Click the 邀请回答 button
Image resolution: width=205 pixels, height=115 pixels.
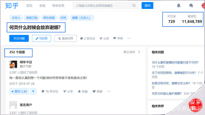(x=66, y=38)
